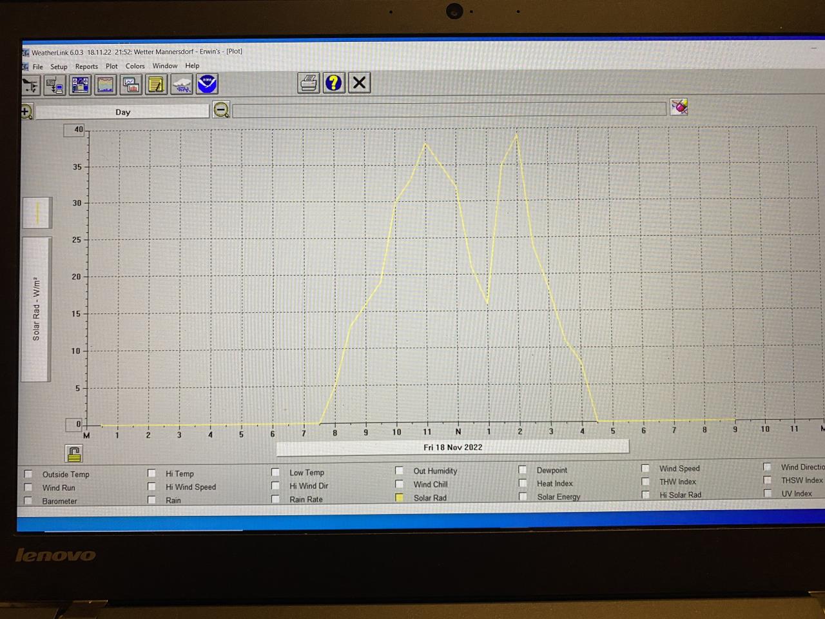Viewport: 825px width, 619px height.
Task: Check the Hi Temp checkbox
Action: (x=151, y=473)
